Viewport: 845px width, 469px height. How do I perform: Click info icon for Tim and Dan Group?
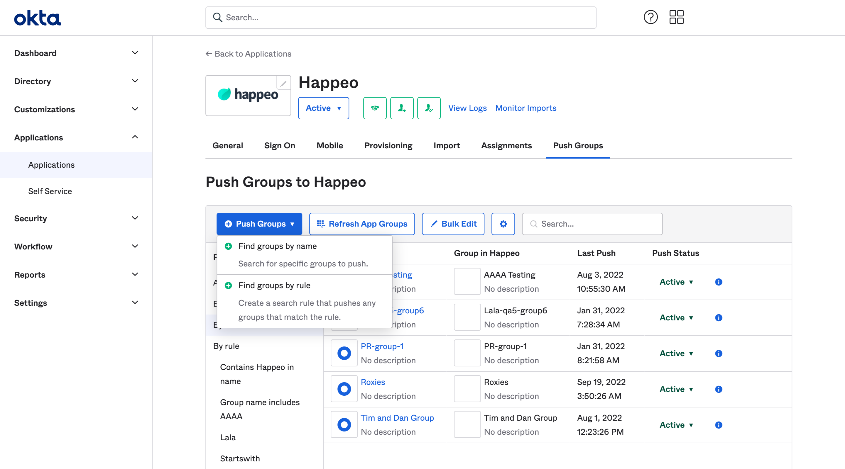[719, 425]
